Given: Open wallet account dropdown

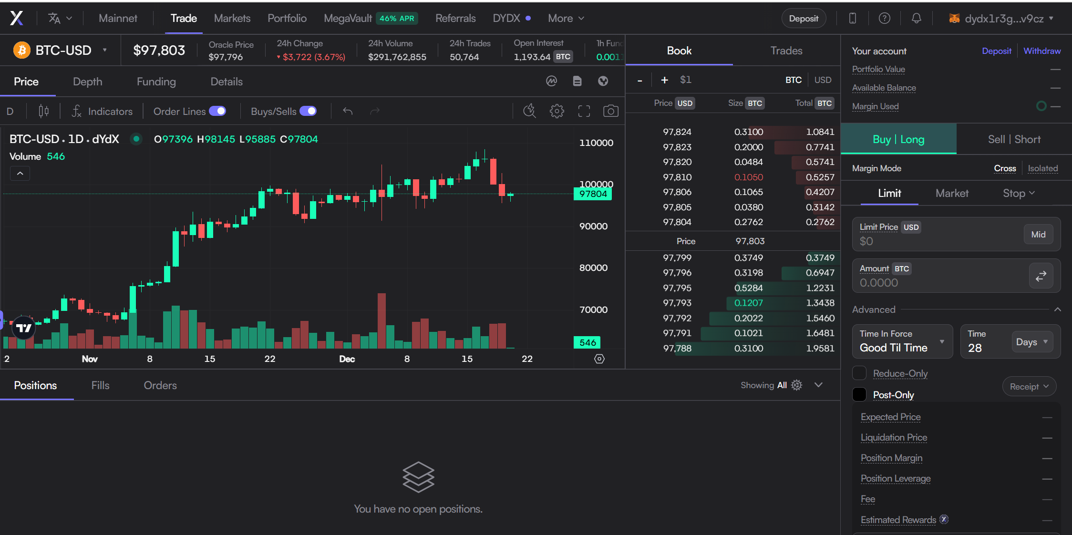Looking at the screenshot, I should 1001,19.
